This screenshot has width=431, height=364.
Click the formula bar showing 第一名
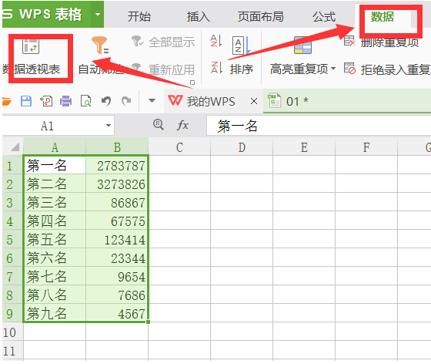pos(319,126)
